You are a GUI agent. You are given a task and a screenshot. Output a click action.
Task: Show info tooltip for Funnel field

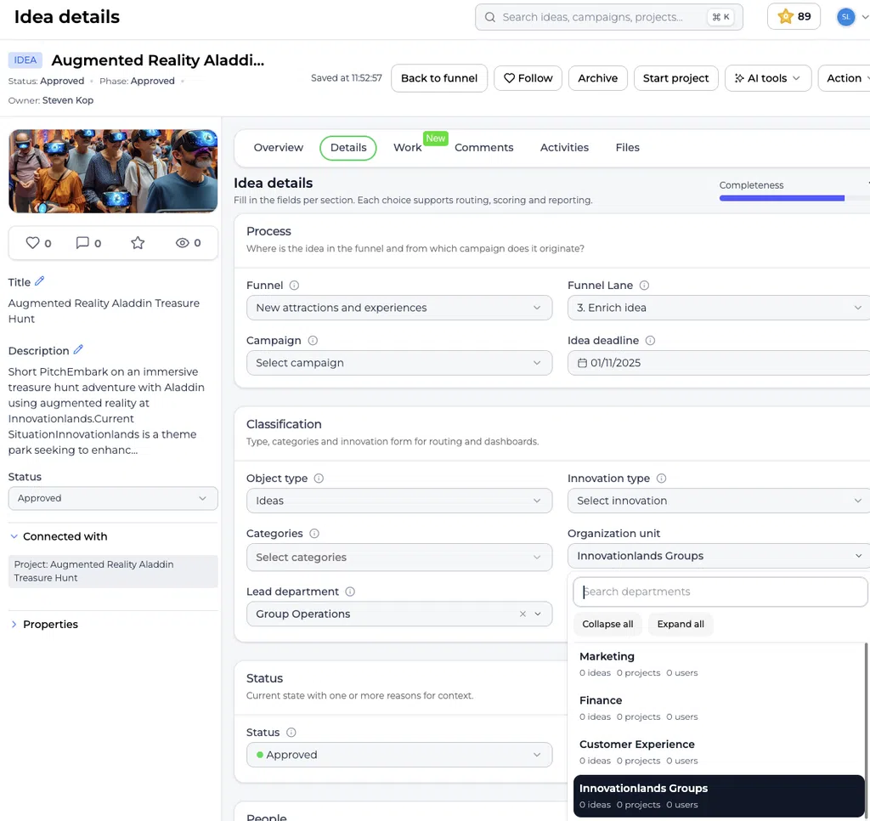click(x=294, y=286)
